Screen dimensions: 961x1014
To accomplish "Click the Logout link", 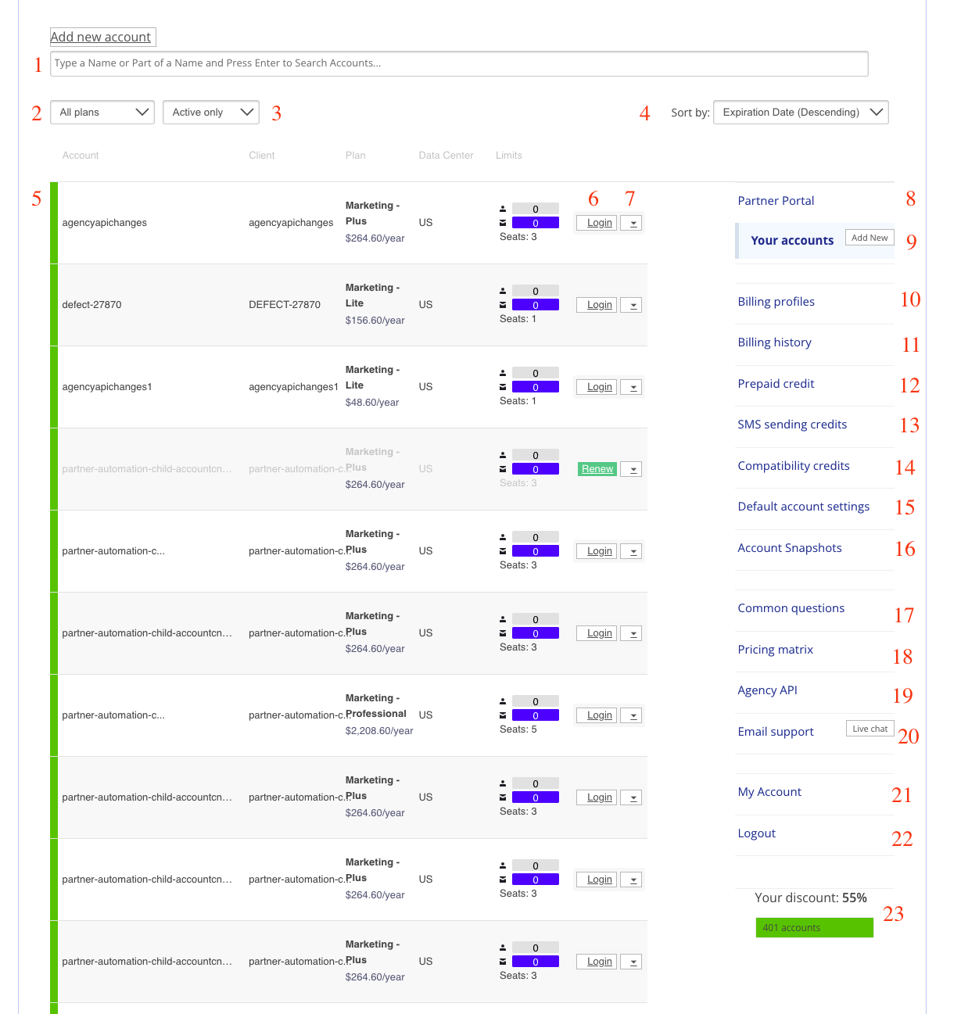I will (x=756, y=833).
